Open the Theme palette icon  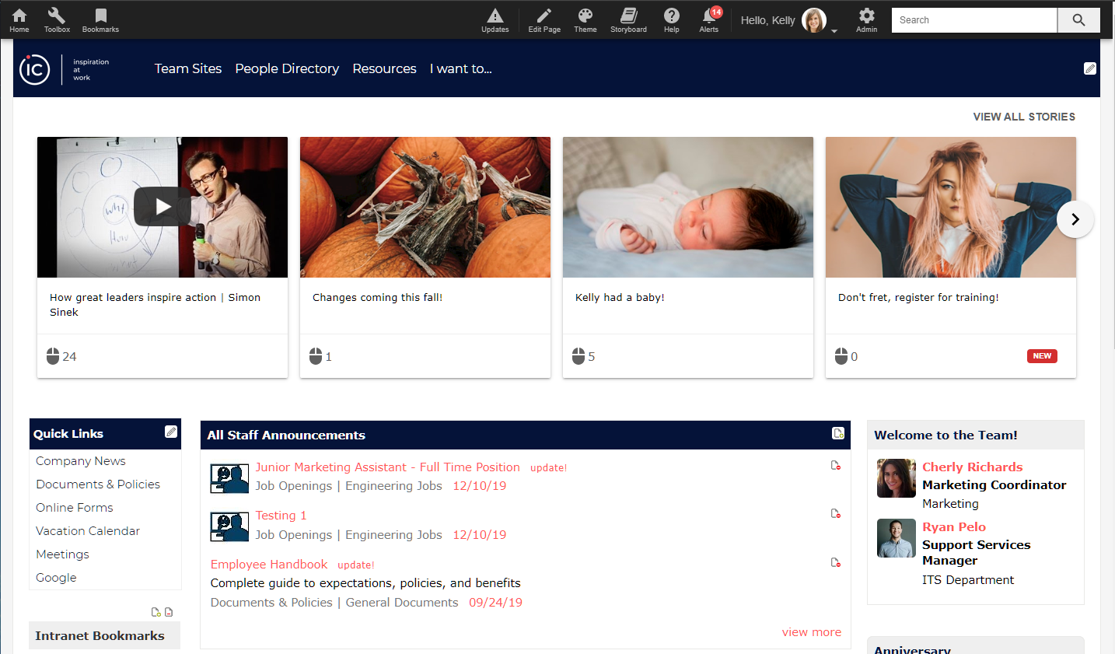point(585,20)
